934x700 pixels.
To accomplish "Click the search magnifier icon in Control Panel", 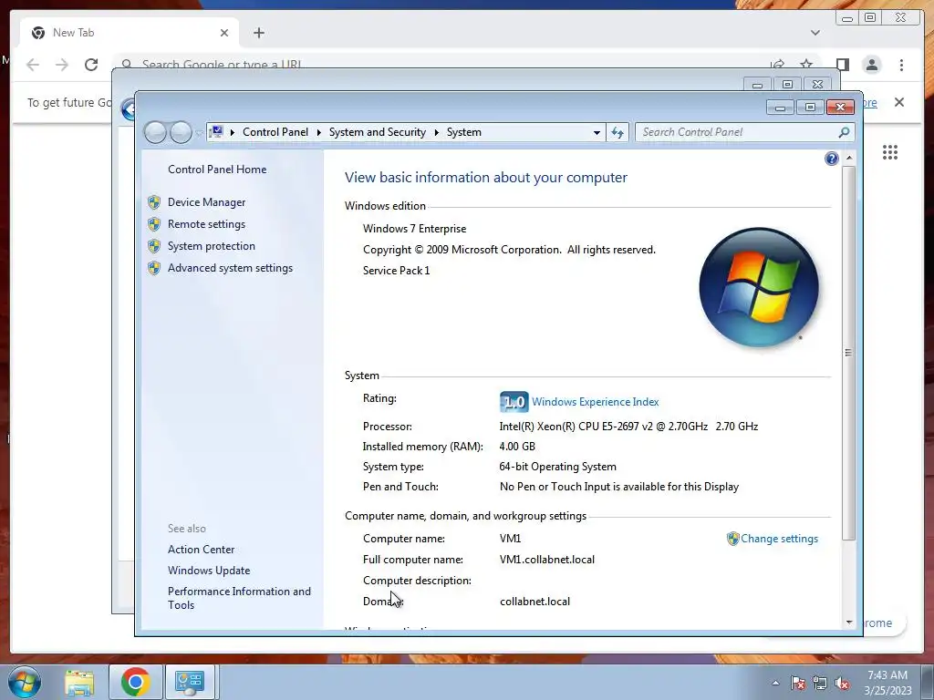I will pos(844,132).
